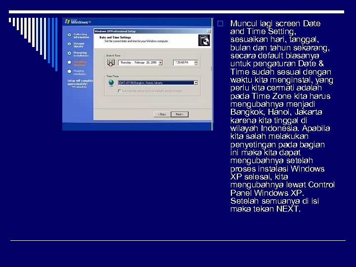Screen dimensions: 356x267
Task: Click the embedded setup screenshot image
Action: pos(138,74)
